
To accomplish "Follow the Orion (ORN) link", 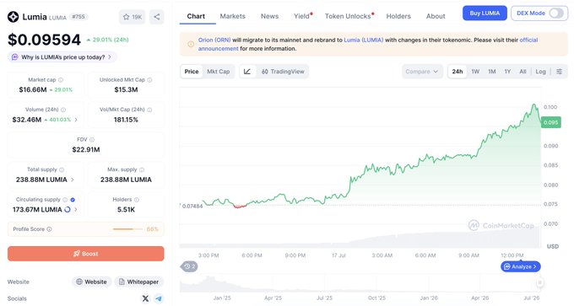I will click(214, 40).
